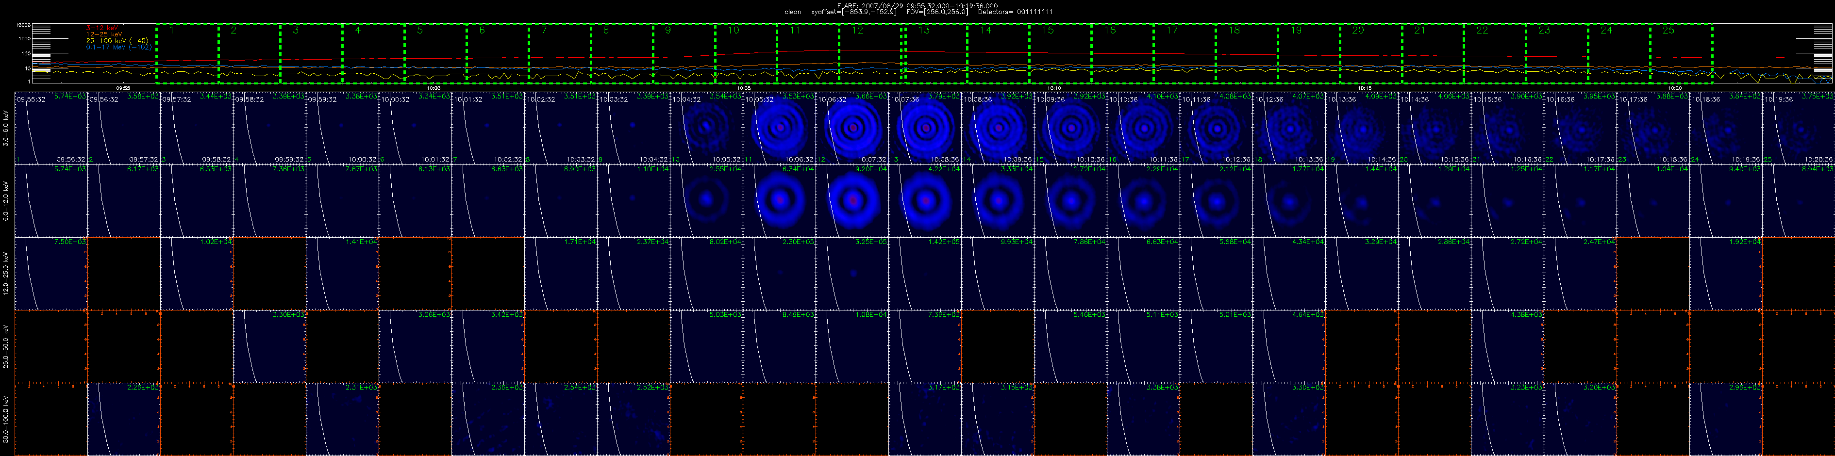Viewport: 1835px width, 456px height.
Task: Click the 10000 y-axis tick label
Action: [23, 25]
